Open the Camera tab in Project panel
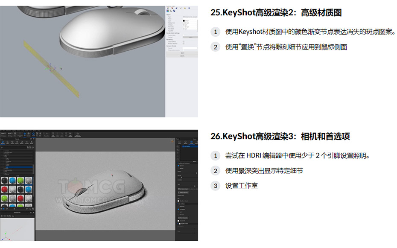 [x=191, y=143]
